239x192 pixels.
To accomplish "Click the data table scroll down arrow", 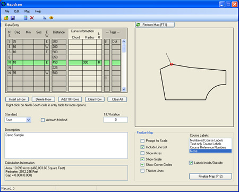I will [124, 89].
